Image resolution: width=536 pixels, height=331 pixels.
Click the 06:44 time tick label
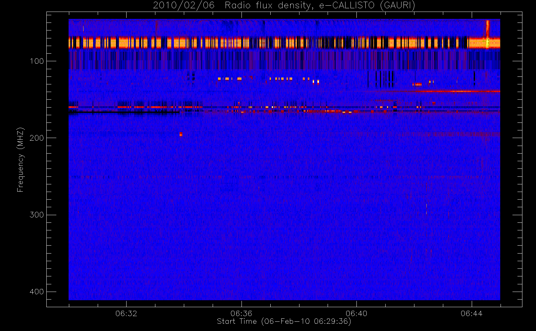472,313
